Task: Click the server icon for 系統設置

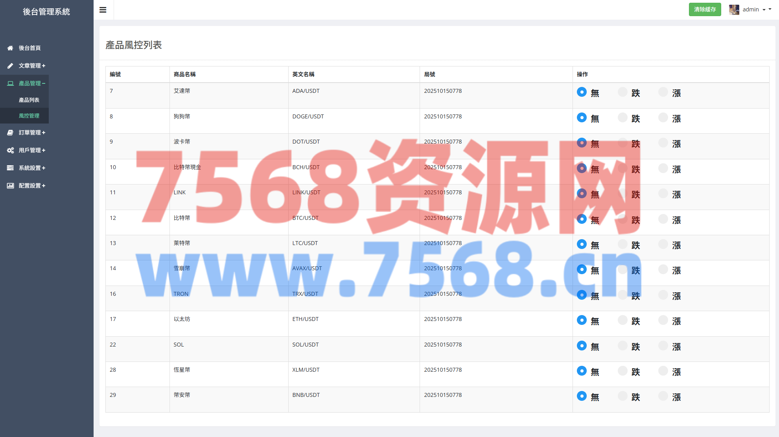Action: click(x=10, y=168)
